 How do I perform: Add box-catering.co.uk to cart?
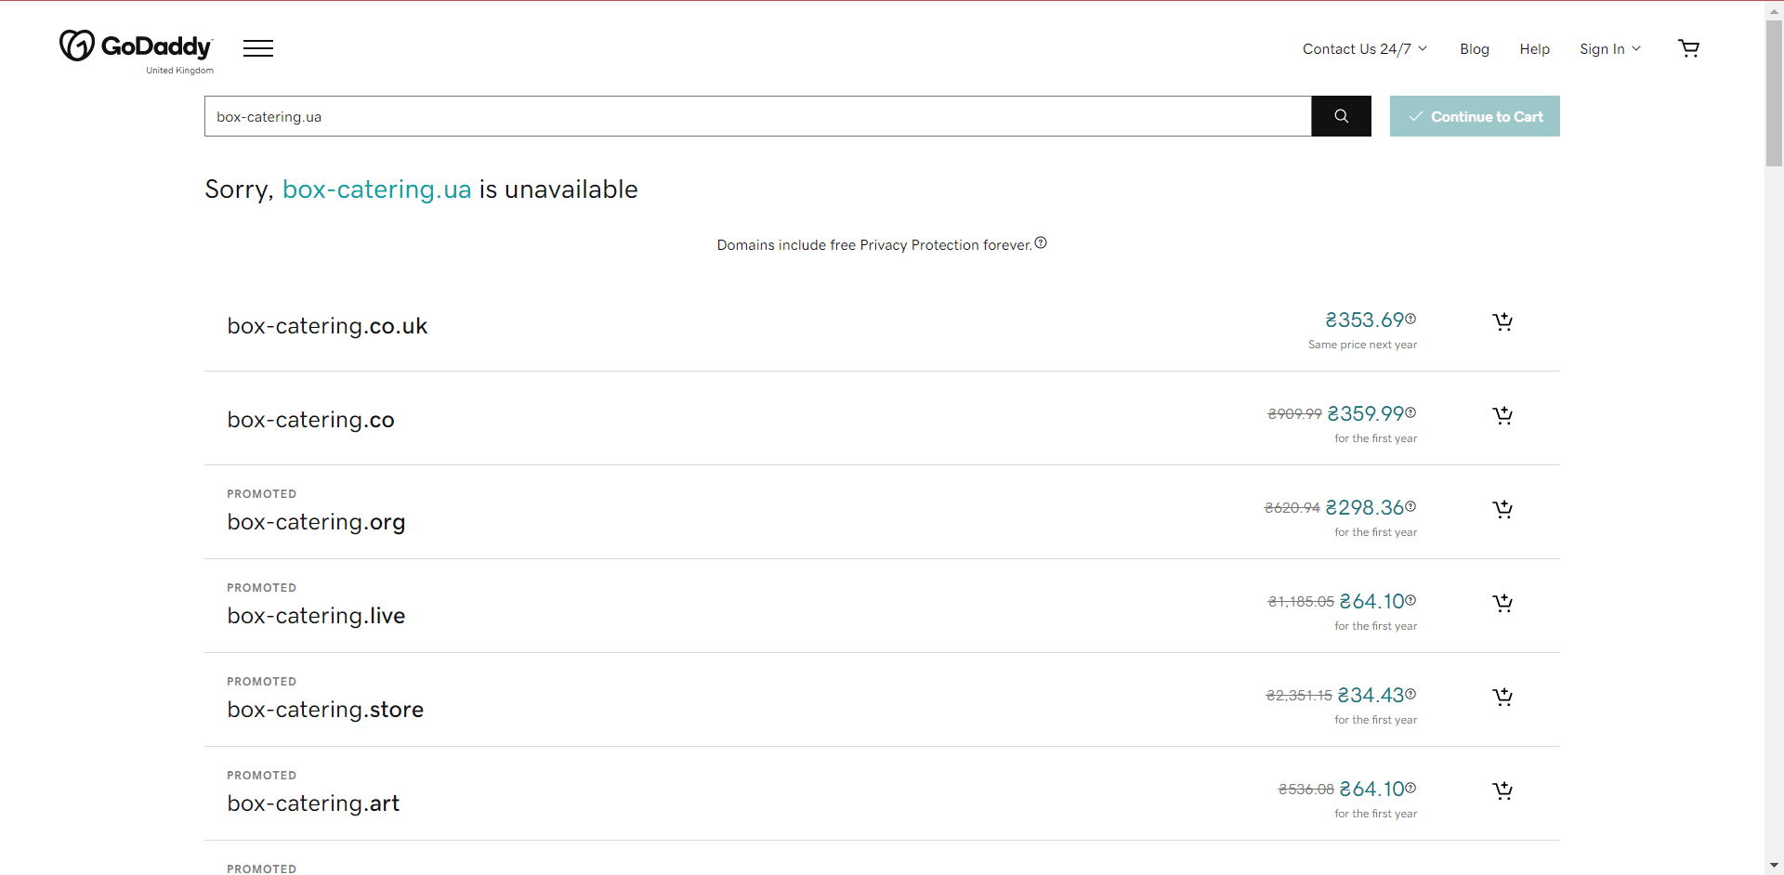click(1502, 321)
